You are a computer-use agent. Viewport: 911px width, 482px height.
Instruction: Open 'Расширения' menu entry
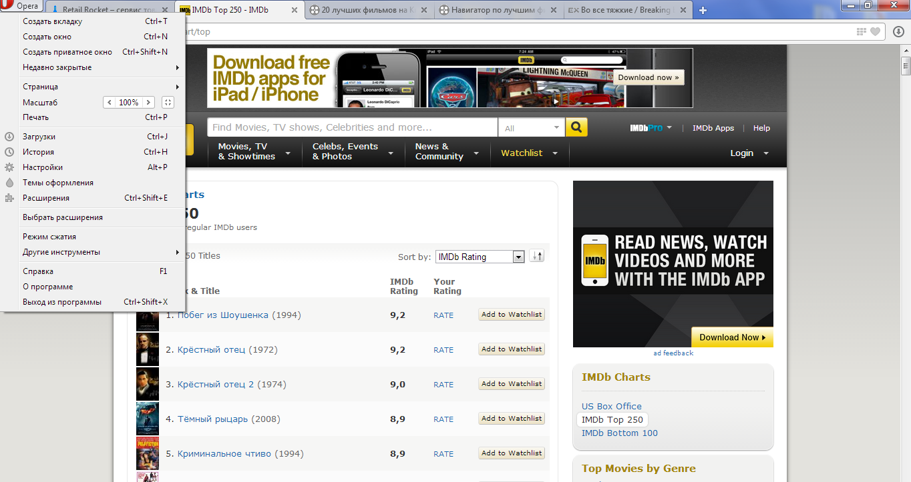(x=93, y=198)
